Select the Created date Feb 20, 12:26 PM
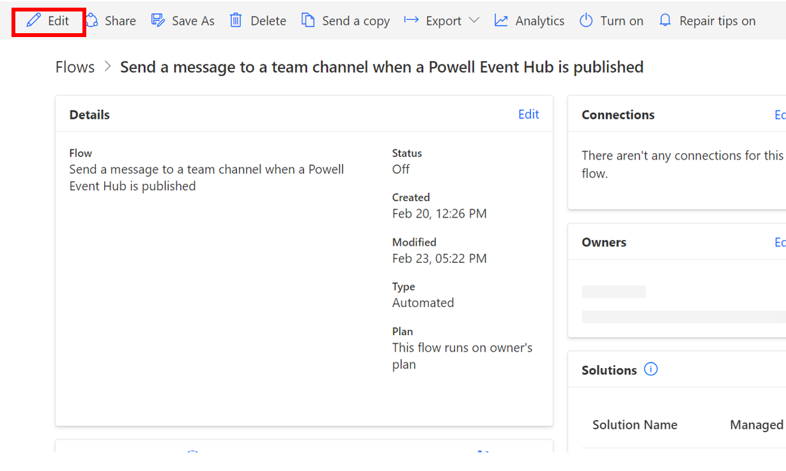Screen dimensions: 786x471 tap(440, 214)
